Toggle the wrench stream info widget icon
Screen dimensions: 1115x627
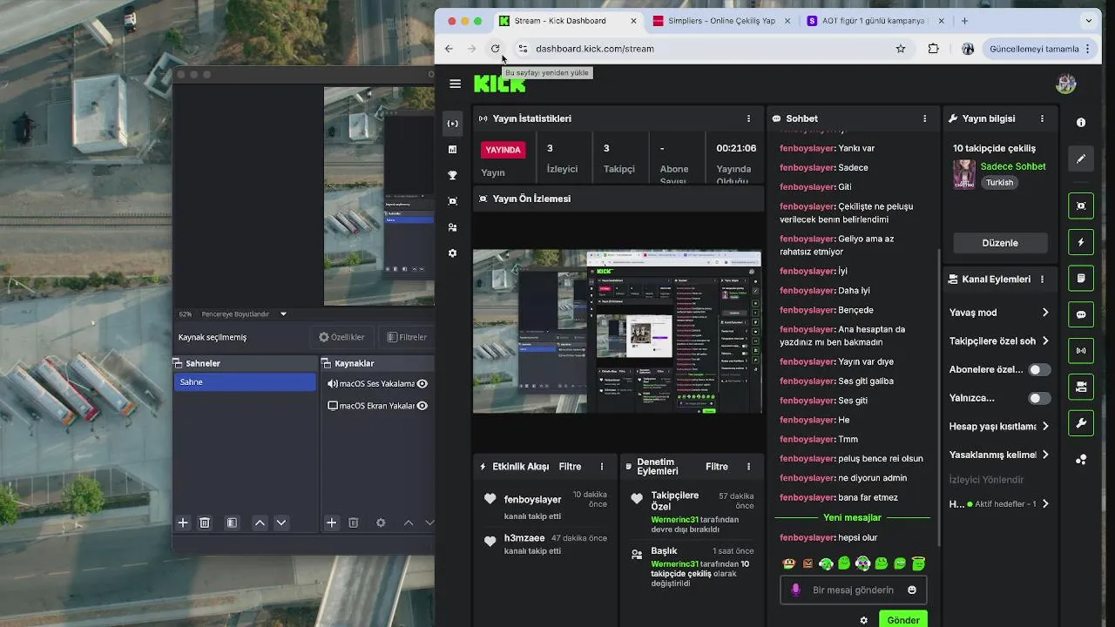(1081, 423)
